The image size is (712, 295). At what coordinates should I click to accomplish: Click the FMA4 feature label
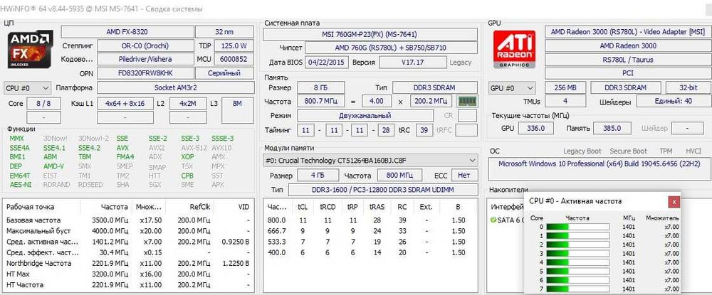coord(125,157)
